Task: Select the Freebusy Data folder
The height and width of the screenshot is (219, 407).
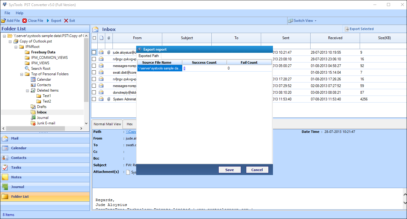Action: [x=43, y=52]
